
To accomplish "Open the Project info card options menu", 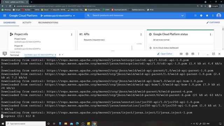I will 71,34.
